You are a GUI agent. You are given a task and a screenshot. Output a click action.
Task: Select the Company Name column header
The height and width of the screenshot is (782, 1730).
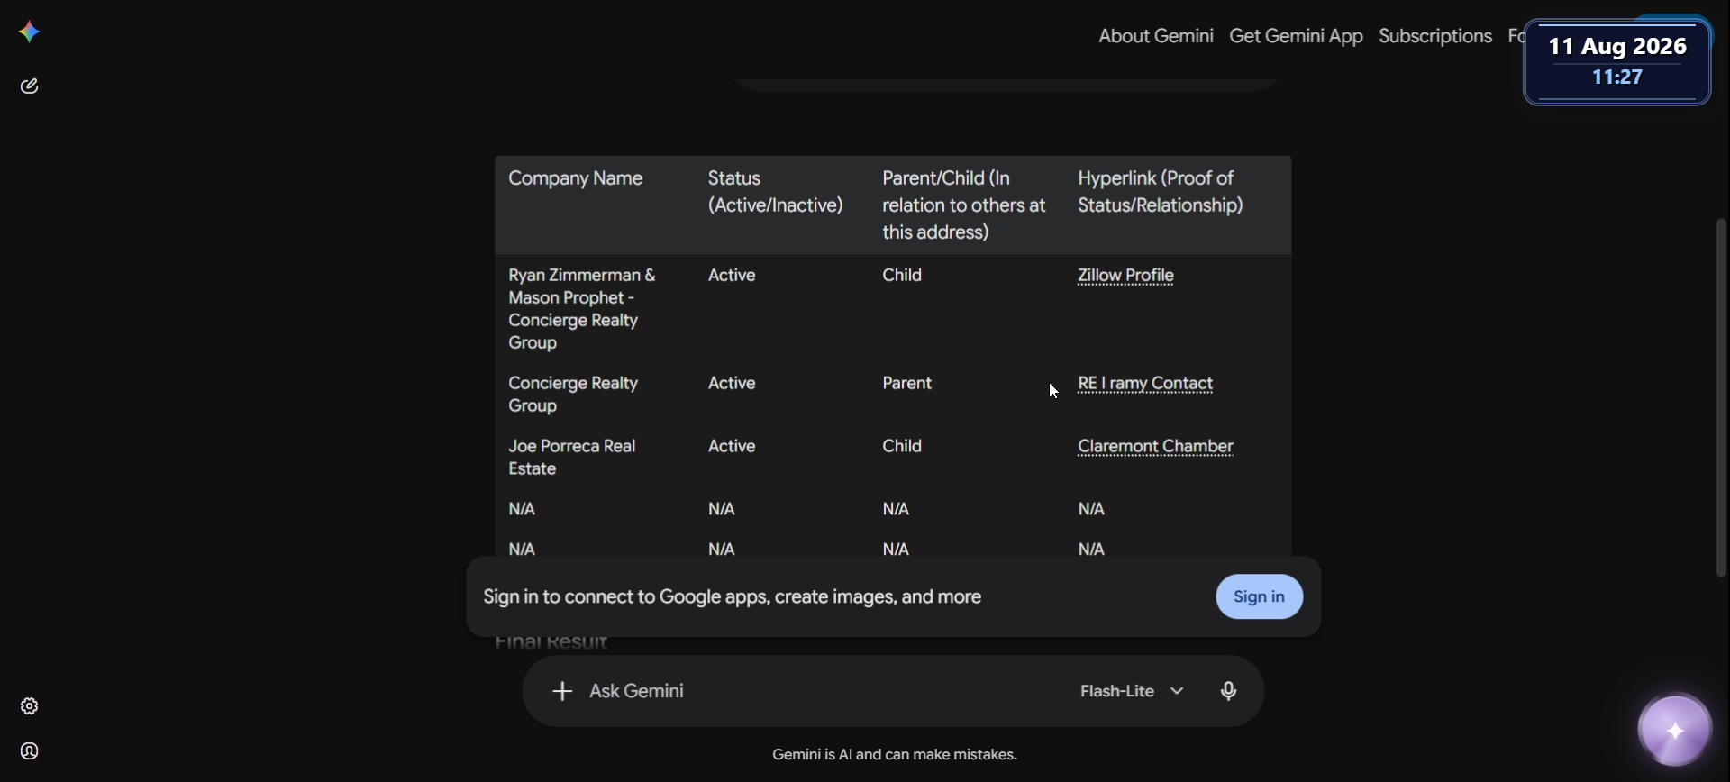575,178
